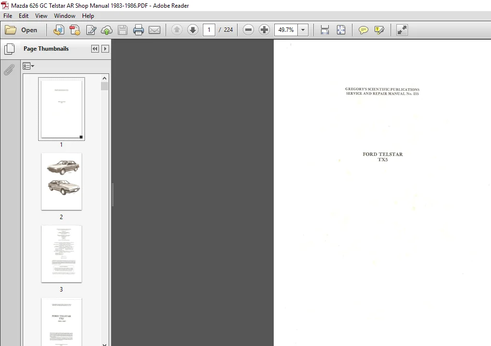Select page 3 thumbnail
The width and height of the screenshot is (491, 346).
[x=61, y=254]
